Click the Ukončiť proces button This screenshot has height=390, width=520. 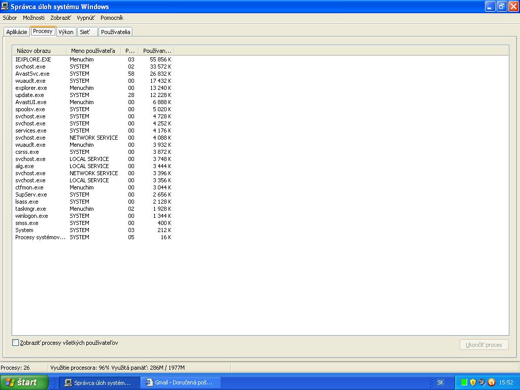click(483, 345)
